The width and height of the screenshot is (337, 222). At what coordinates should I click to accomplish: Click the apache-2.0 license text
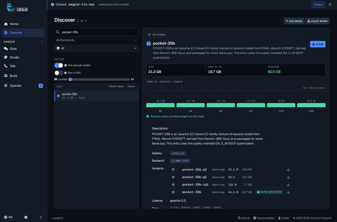point(178,201)
